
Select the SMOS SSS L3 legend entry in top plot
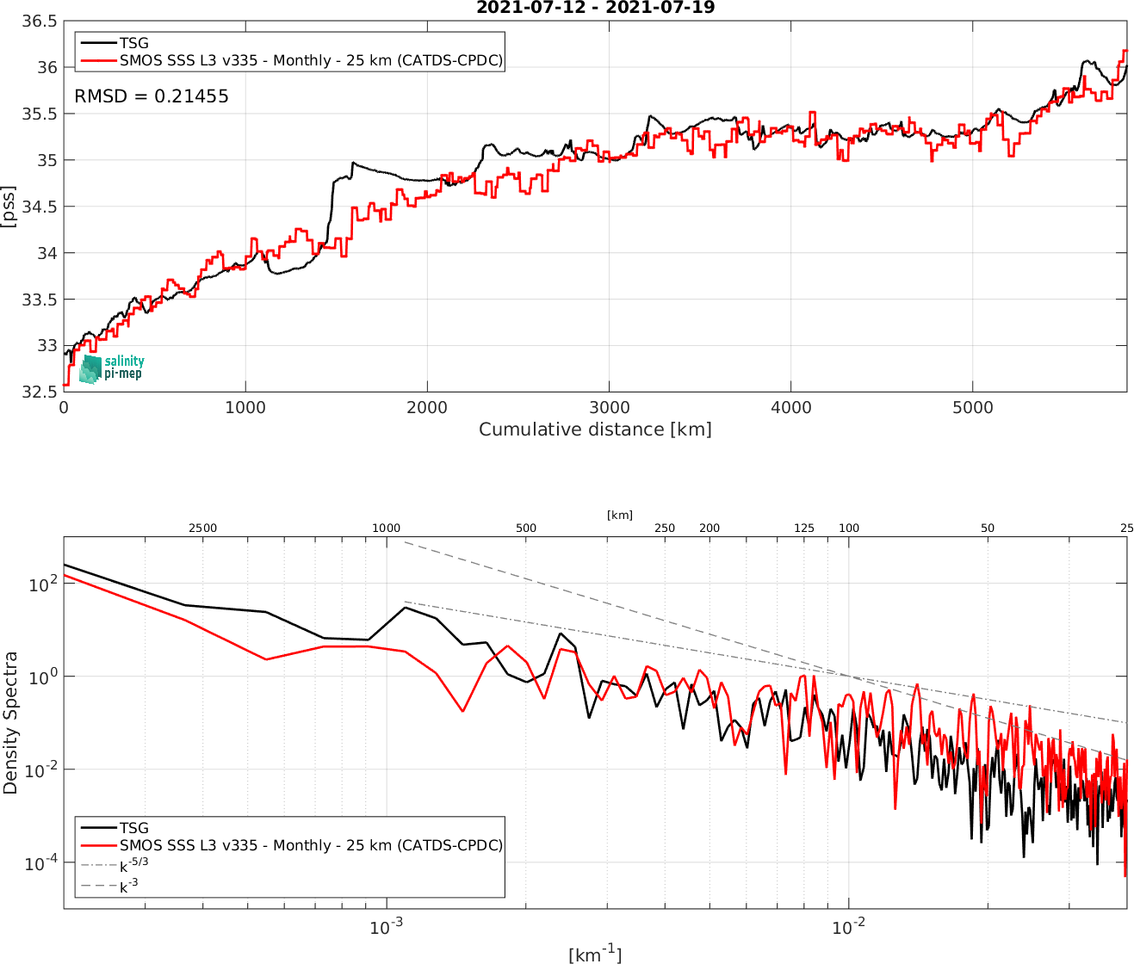click(x=291, y=60)
